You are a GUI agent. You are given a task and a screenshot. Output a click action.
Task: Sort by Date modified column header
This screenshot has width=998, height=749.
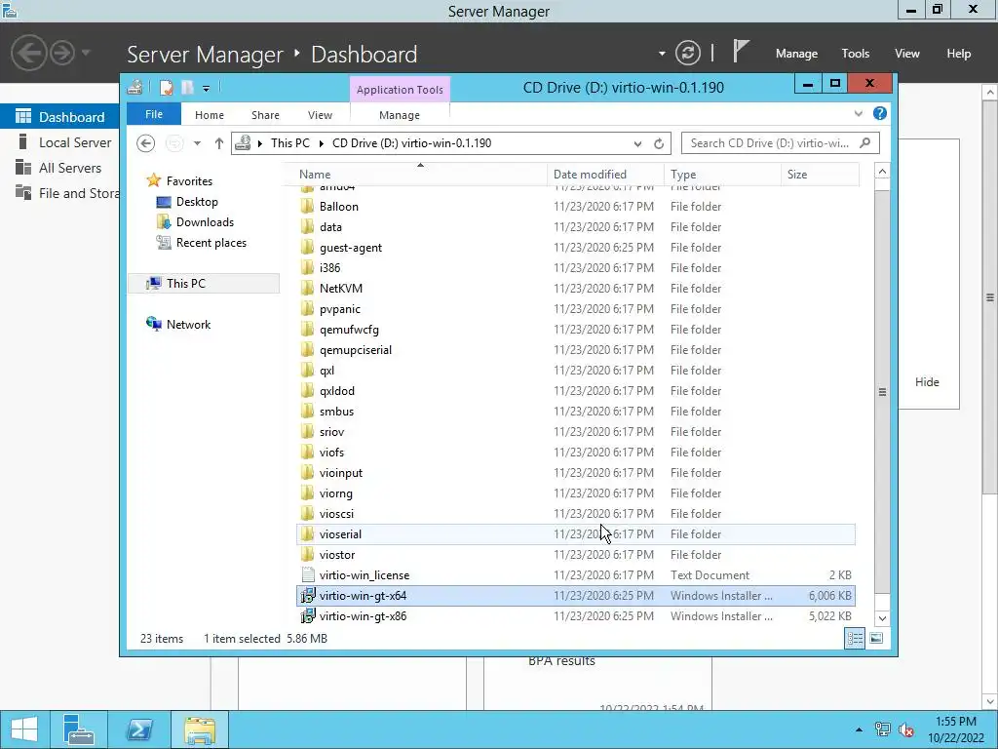tap(605, 174)
